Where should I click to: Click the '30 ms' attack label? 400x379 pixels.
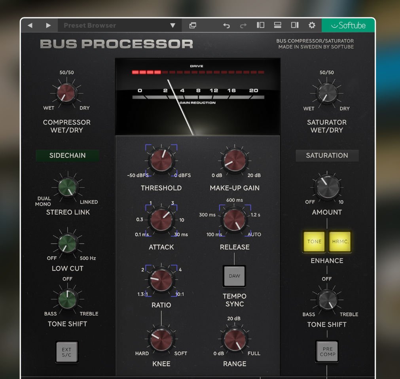(x=181, y=234)
